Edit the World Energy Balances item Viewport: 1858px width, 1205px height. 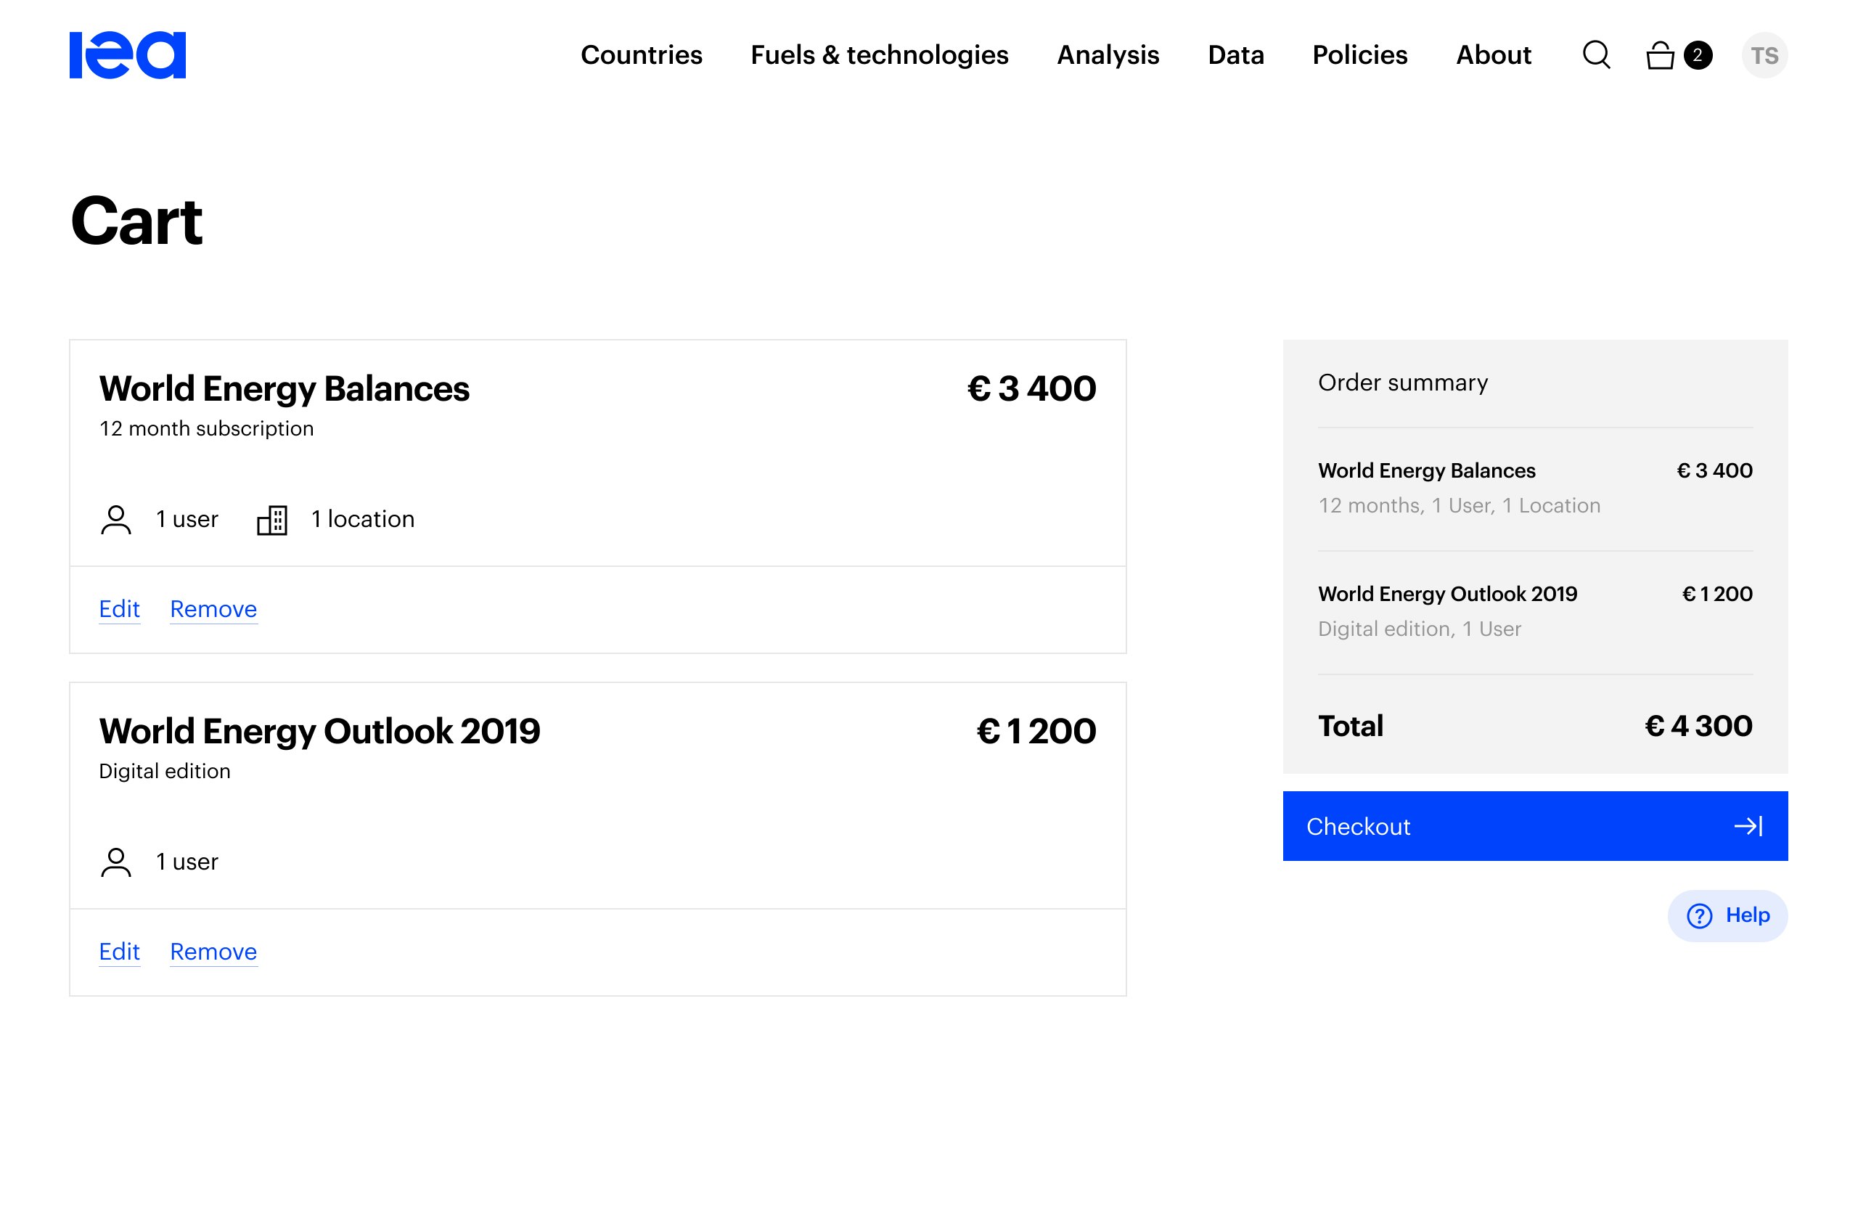click(120, 609)
